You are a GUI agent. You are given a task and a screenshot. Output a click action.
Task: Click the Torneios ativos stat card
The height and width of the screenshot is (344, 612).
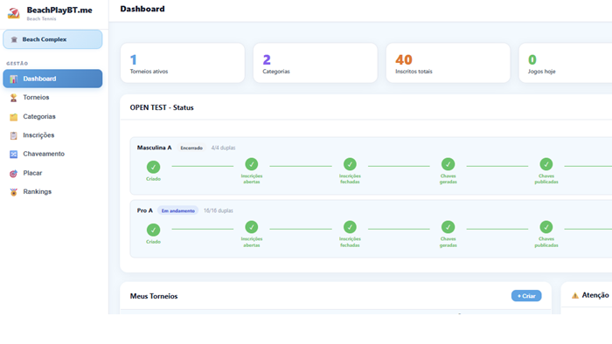[x=183, y=63]
